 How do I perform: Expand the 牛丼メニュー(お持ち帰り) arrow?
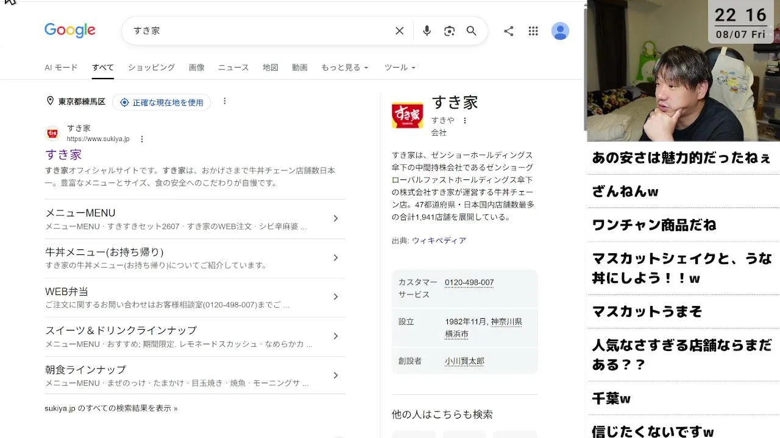pyautogui.click(x=336, y=258)
